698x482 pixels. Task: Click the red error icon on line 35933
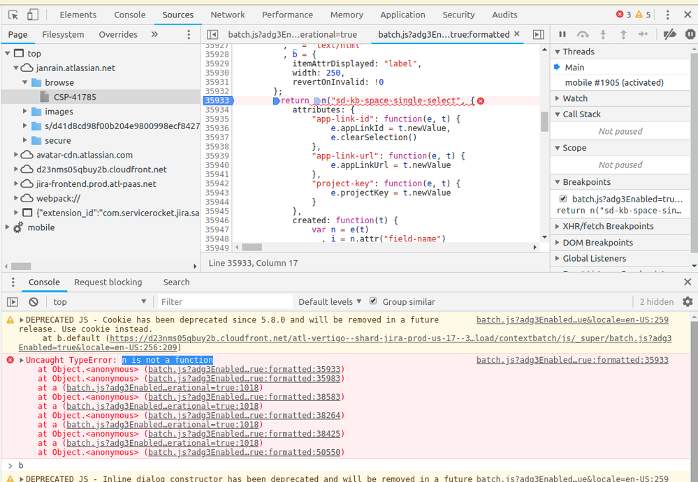pyautogui.click(x=481, y=101)
